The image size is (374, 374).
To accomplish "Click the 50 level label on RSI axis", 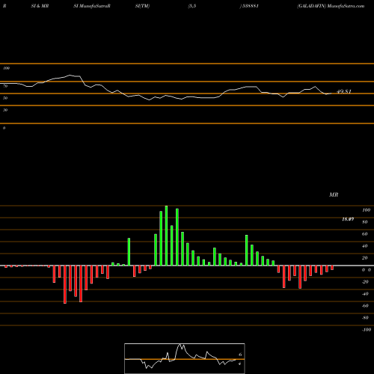I will (5, 98).
